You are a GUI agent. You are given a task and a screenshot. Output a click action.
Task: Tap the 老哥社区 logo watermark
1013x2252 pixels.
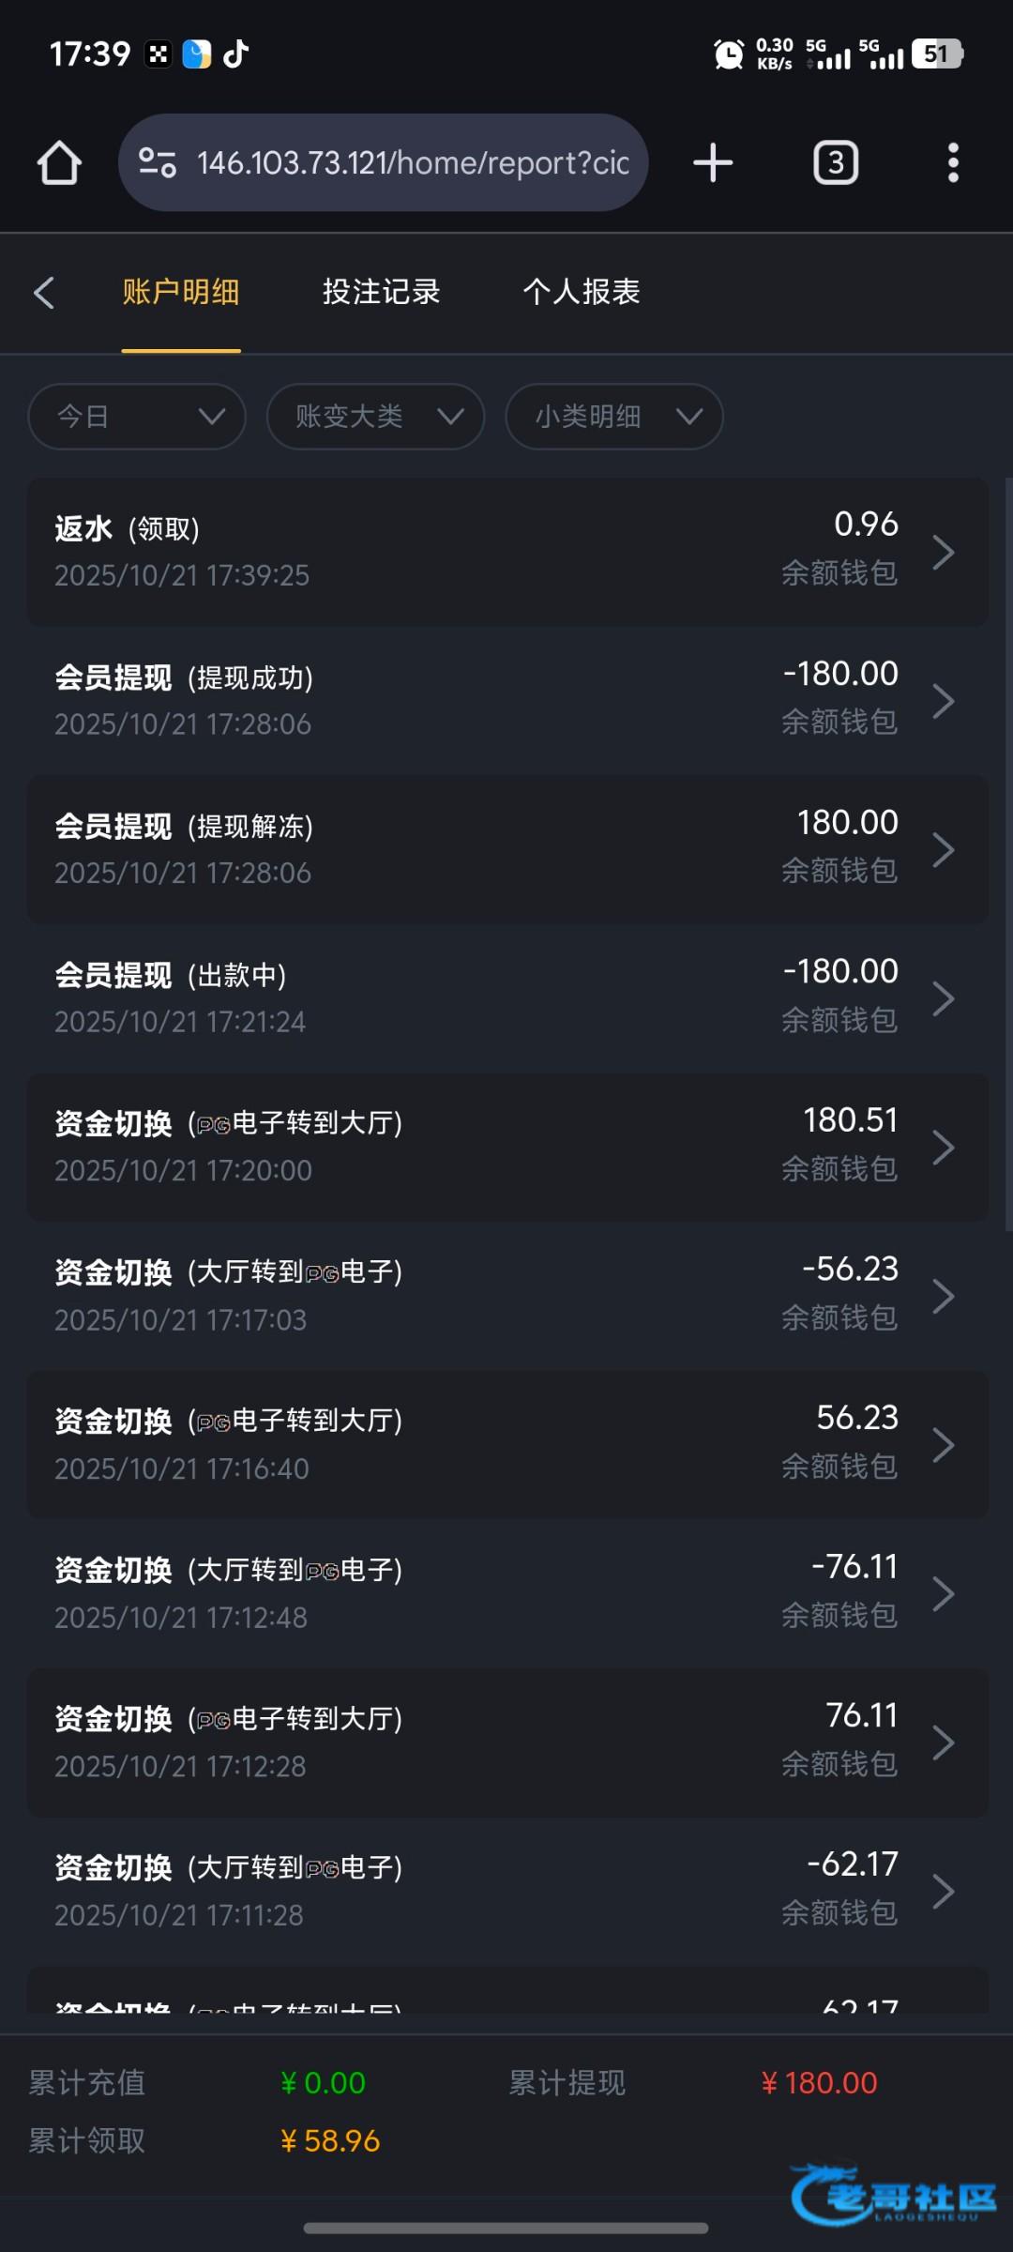pyautogui.click(x=894, y=2194)
